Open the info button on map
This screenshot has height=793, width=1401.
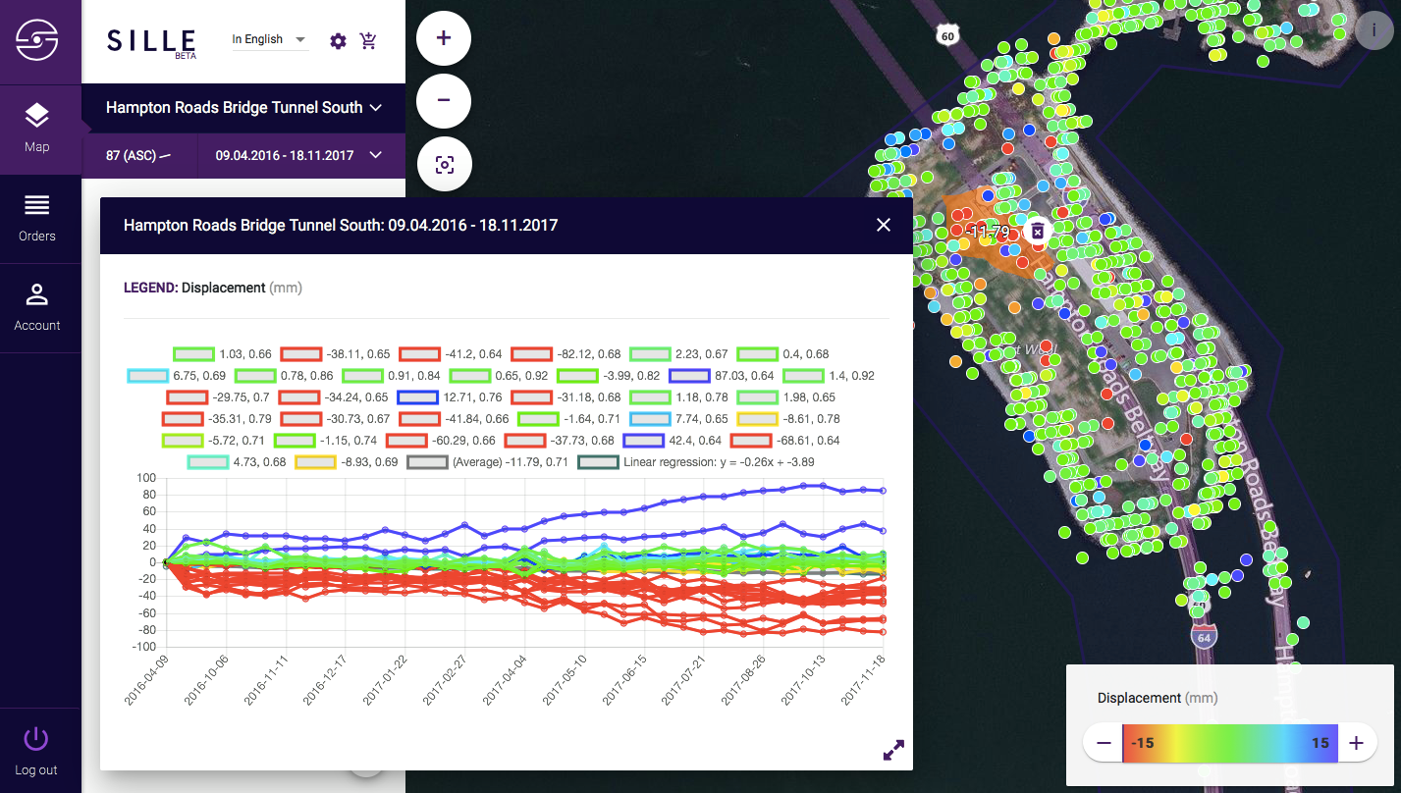pos(1372,30)
